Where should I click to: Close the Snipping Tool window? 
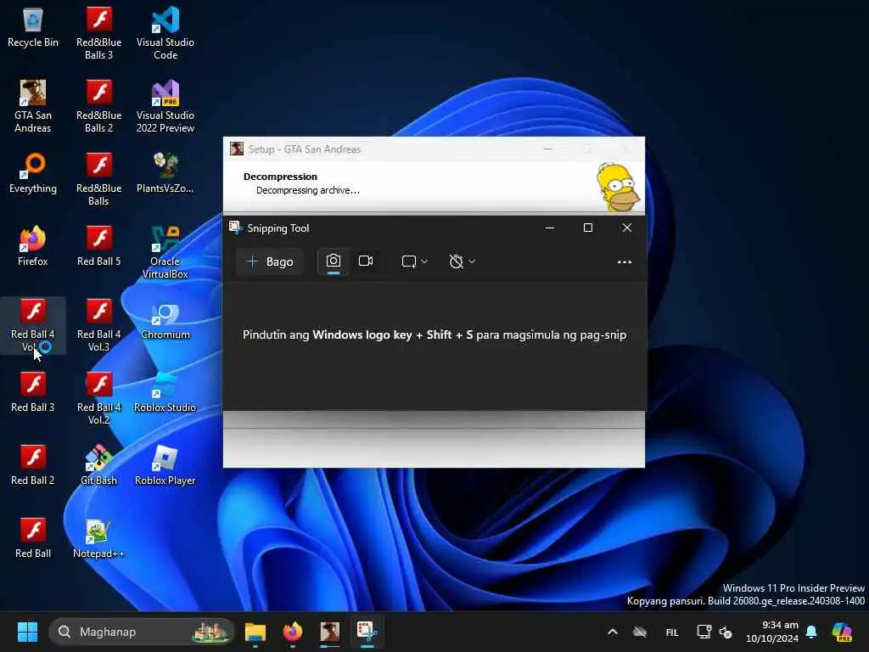[627, 228]
